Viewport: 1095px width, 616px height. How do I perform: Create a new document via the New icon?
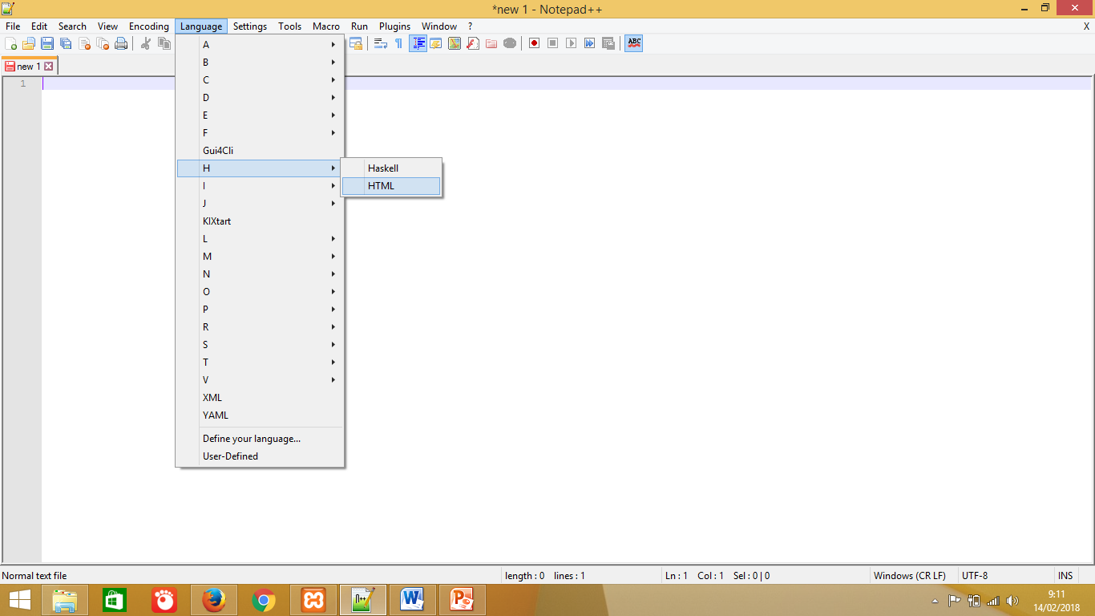pos(11,43)
